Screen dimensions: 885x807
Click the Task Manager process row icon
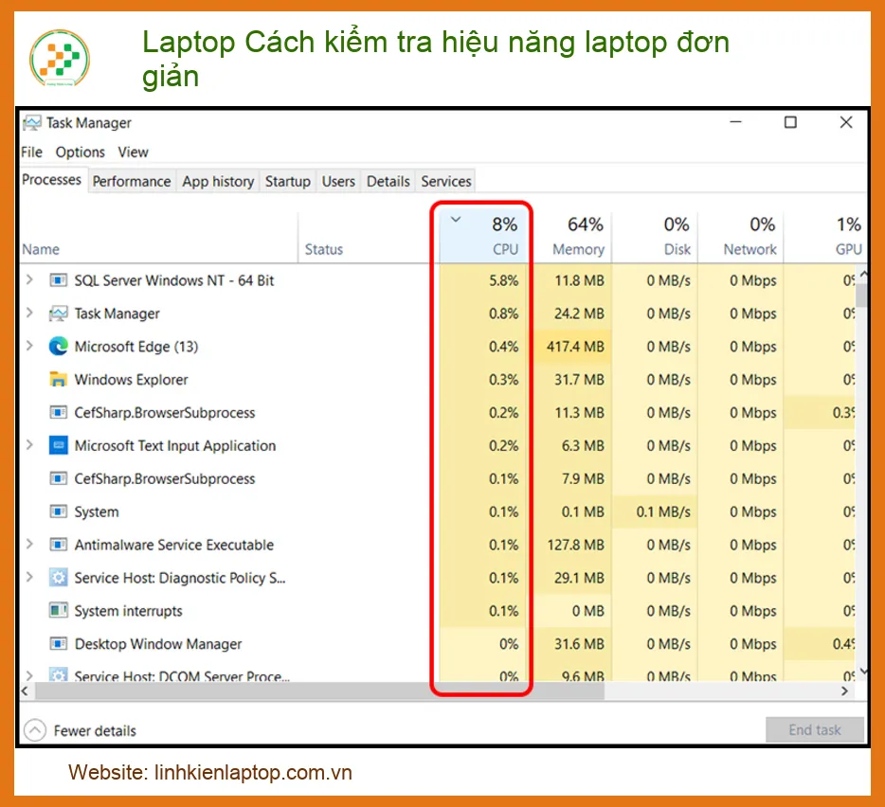point(58,314)
